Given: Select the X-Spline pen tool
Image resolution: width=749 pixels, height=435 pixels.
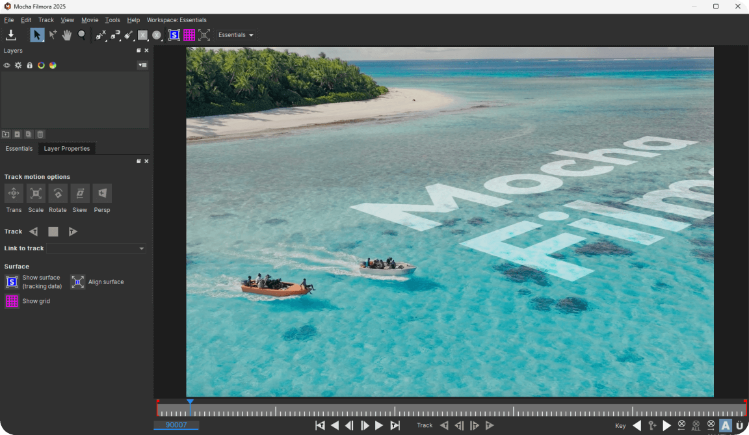Looking at the screenshot, I should pos(100,35).
